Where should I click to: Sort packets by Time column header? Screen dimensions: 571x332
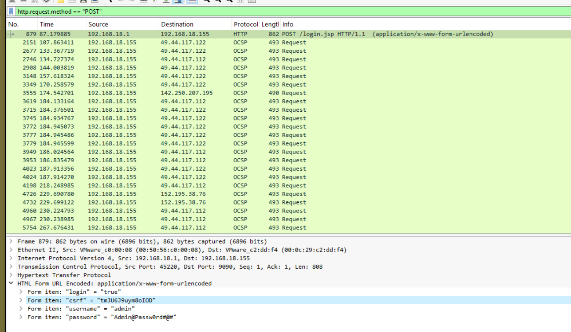(x=47, y=24)
